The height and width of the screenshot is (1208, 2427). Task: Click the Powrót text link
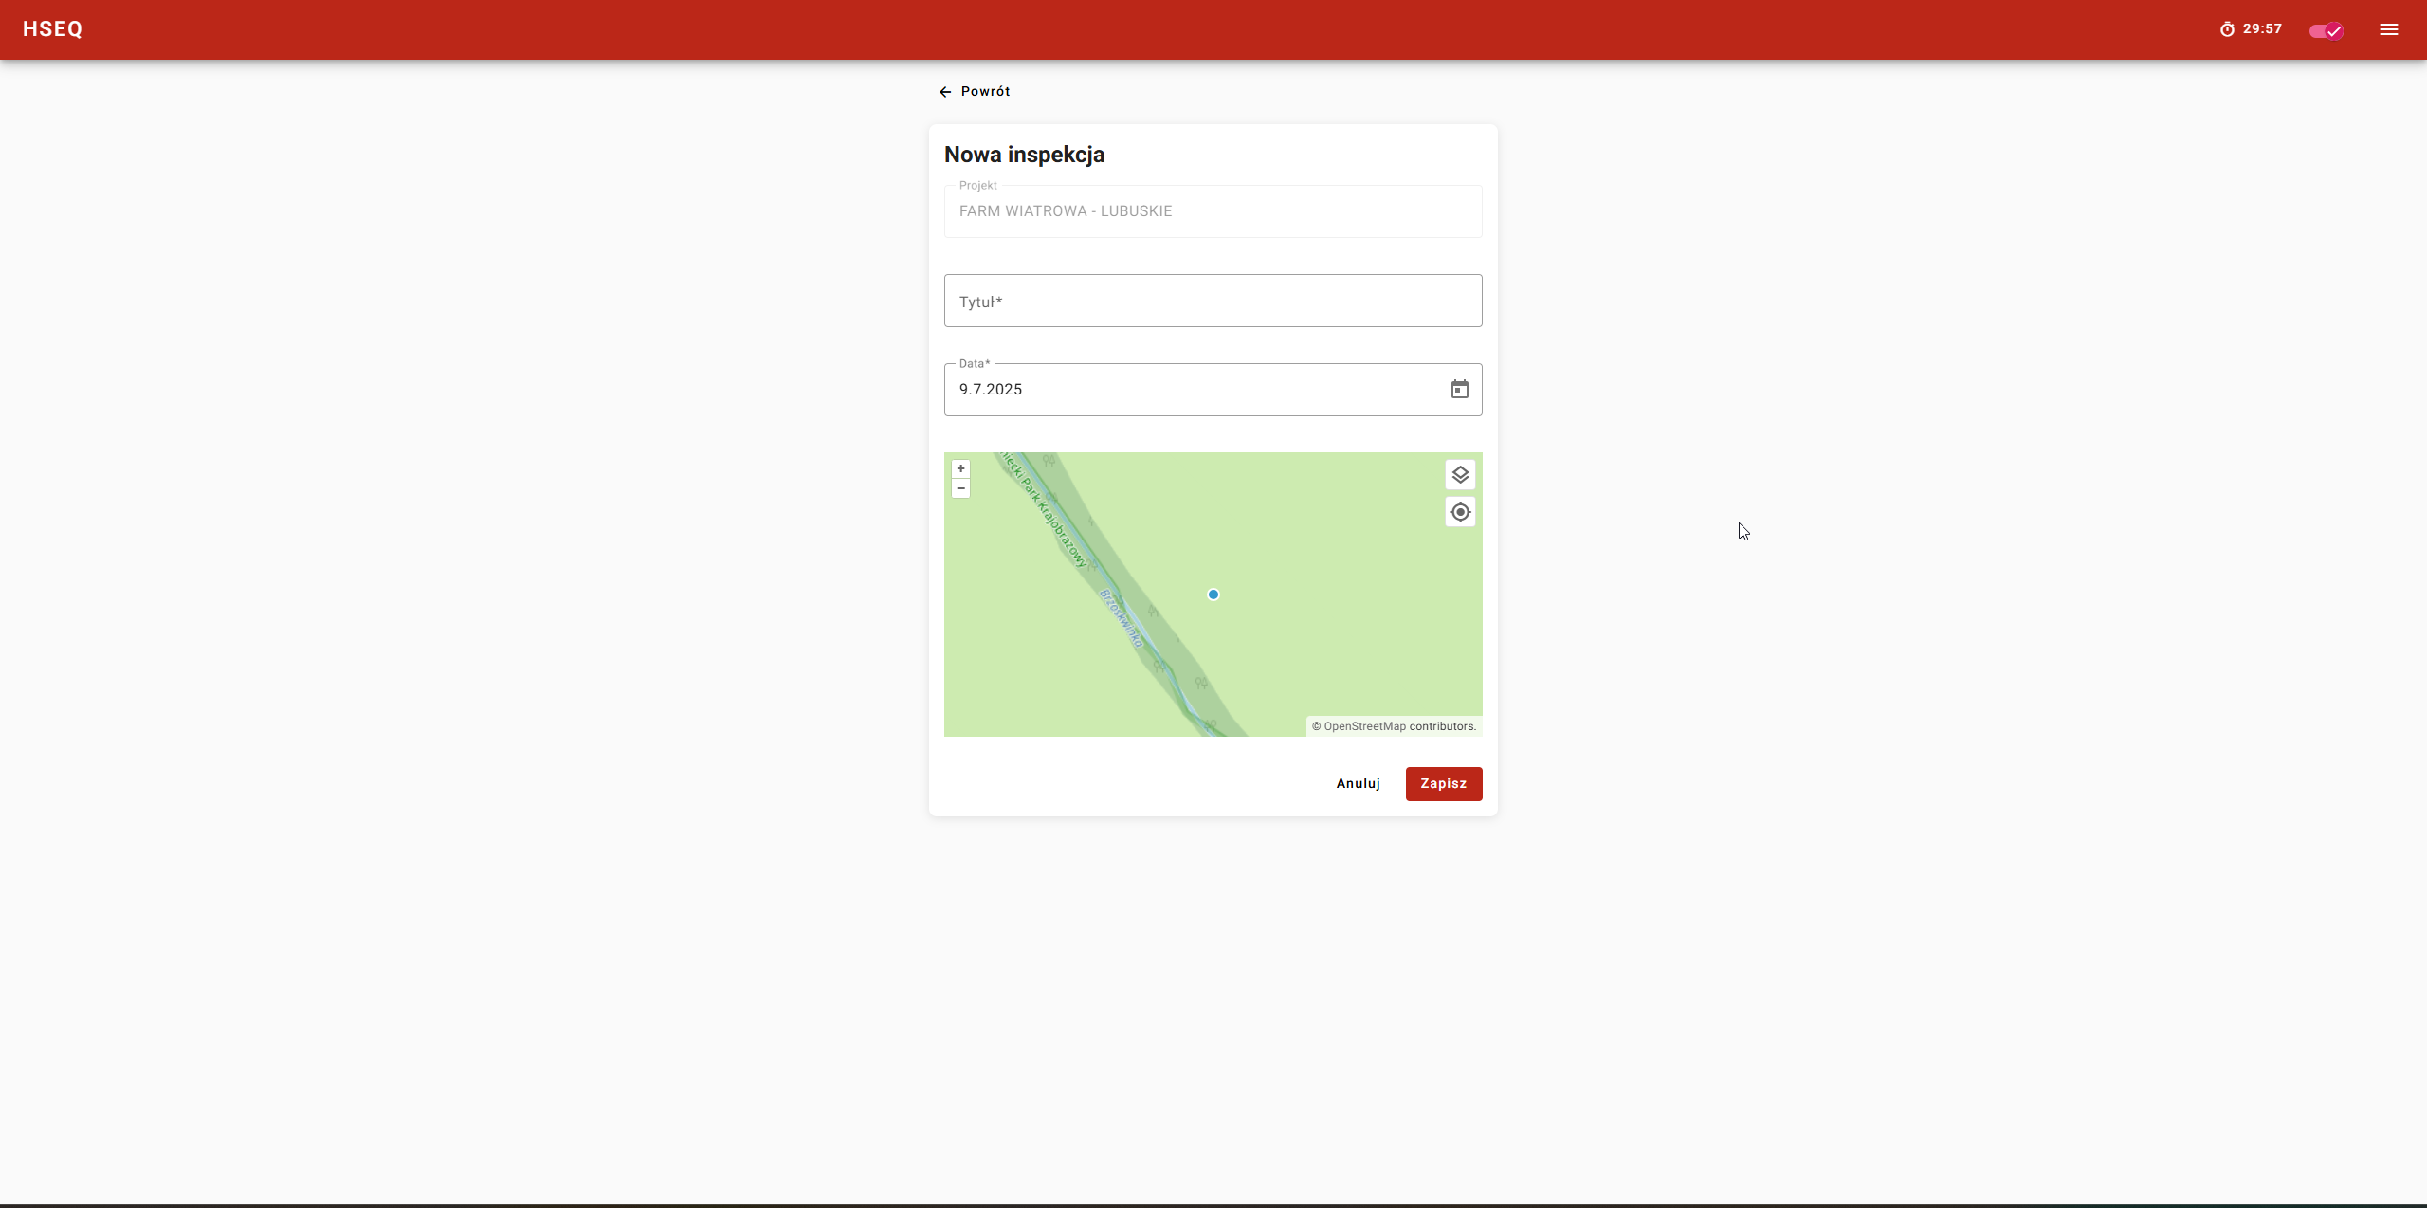pos(985,92)
